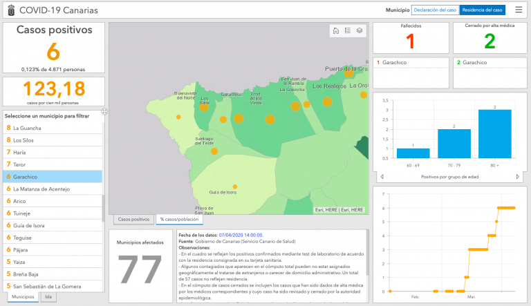Go to next age group chart arrow
Screen dimensions: 531x306
point(517,177)
